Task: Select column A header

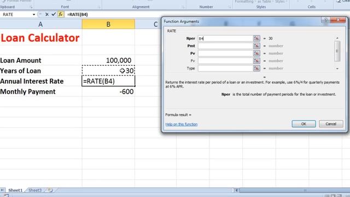Action: point(40,24)
